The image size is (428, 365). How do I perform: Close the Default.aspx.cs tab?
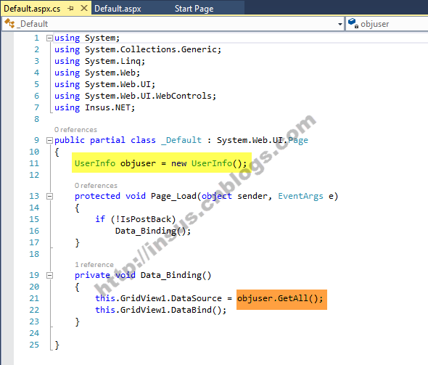coord(84,8)
